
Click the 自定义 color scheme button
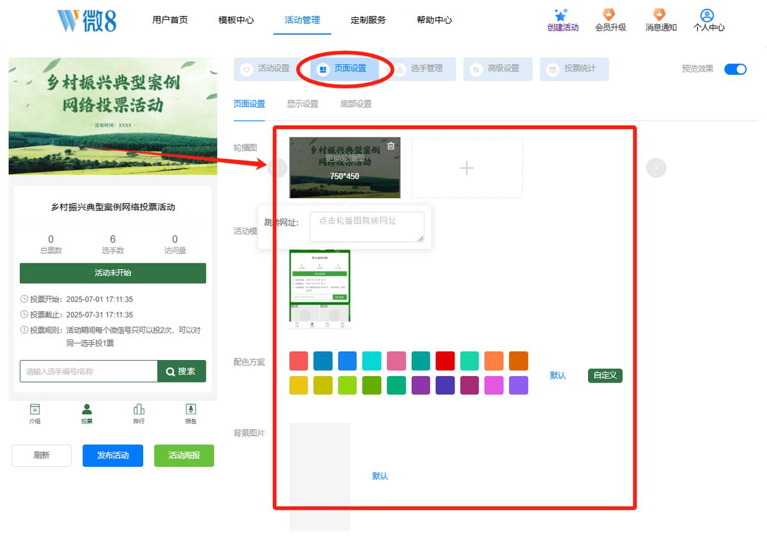click(x=605, y=375)
